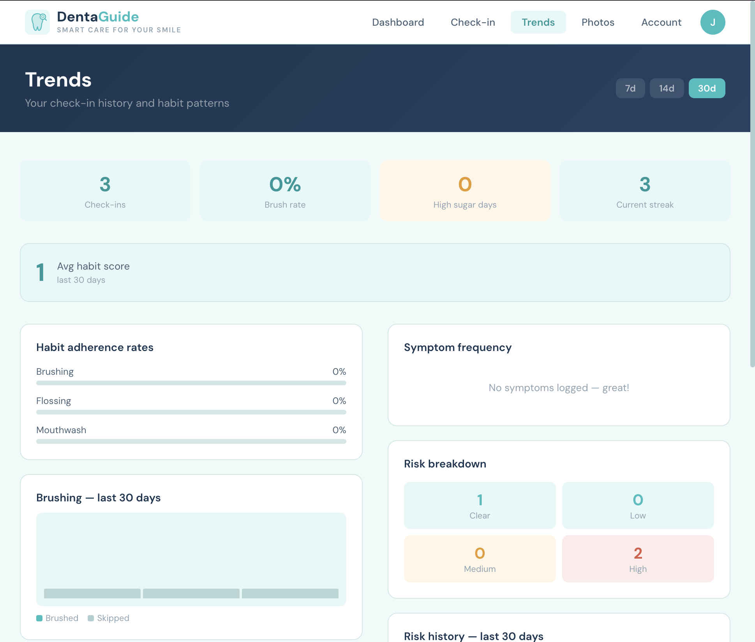Open the user avatar J menu
Image resolution: width=755 pixels, height=642 pixels.
(712, 22)
